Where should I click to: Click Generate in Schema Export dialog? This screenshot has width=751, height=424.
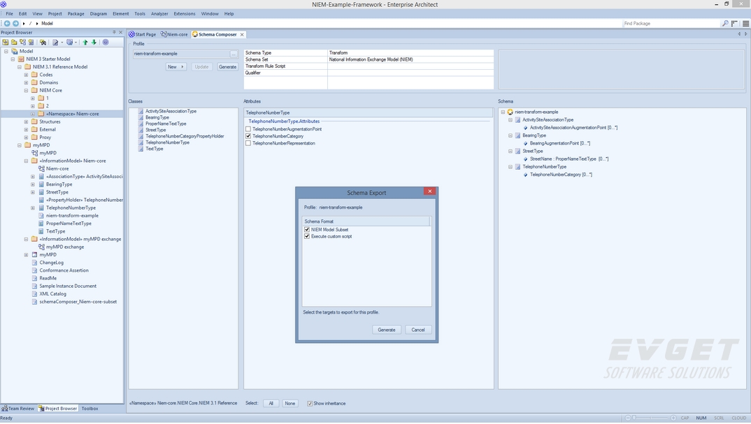click(x=387, y=330)
